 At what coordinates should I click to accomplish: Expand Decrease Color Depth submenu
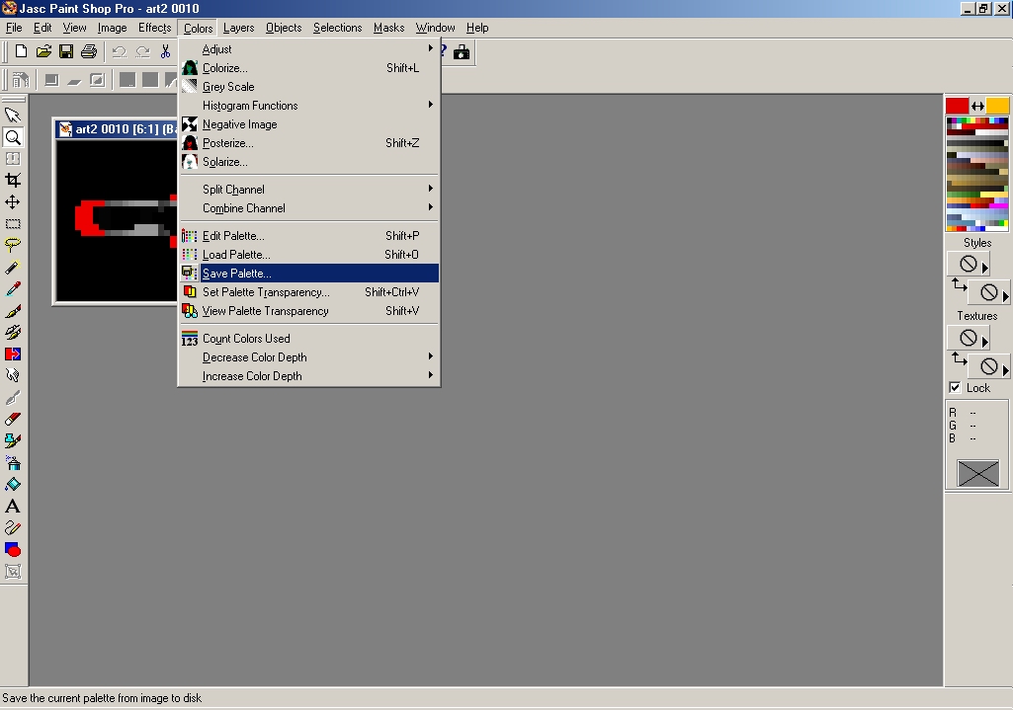pos(308,356)
